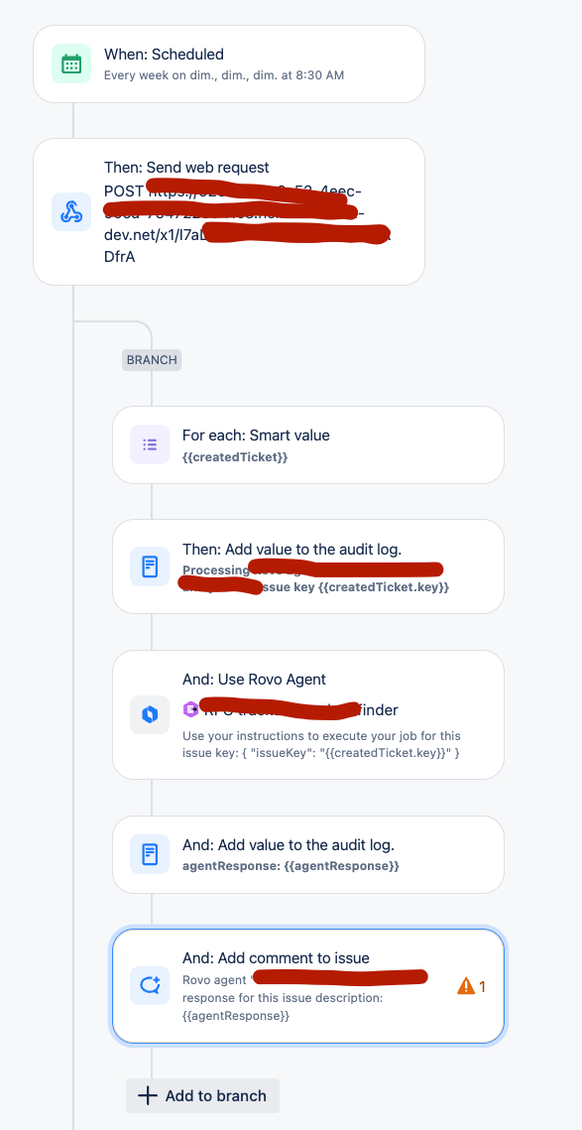The height and width of the screenshot is (1130, 582).
Task: Click the purple agent badge before the agent name
Action: pos(190,710)
